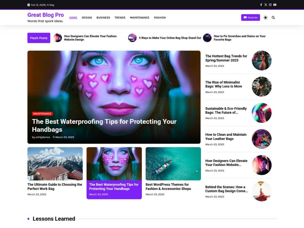Viewport: 304px width, 228px height.
Task: Click tagline Words that spark ideas
Action: (x=45, y=21)
